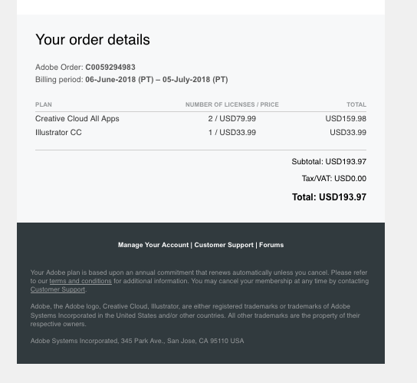Click the 2 / USD79.99 license price
417x383 pixels.
(x=232, y=119)
